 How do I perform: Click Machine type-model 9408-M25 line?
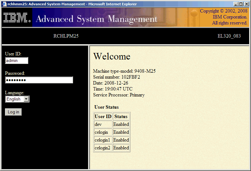[x=124, y=71]
